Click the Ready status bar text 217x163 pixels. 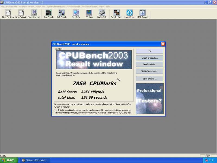[x=3, y=156]
